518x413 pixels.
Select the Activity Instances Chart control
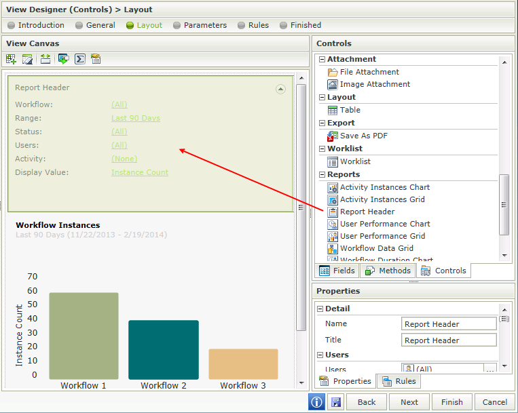(x=379, y=187)
